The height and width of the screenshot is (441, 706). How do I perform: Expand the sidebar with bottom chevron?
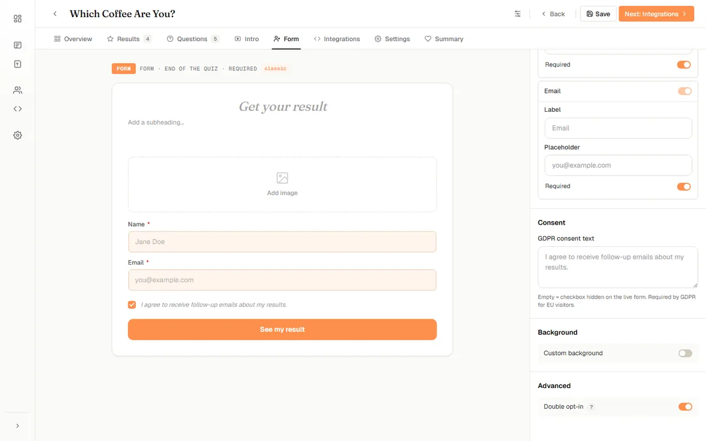[x=18, y=426]
